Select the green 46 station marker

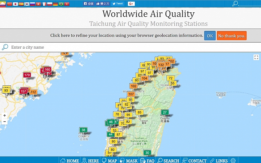pyautogui.click(x=111, y=122)
